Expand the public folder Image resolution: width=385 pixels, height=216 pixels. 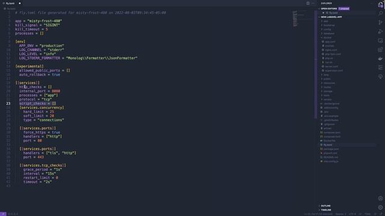[327, 79]
